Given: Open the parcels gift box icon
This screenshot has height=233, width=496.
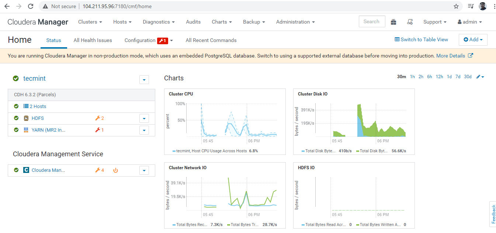Looking at the screenshot, I should (393, 22).
